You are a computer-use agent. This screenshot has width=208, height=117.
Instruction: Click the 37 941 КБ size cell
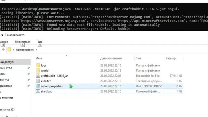click(175, 76)
